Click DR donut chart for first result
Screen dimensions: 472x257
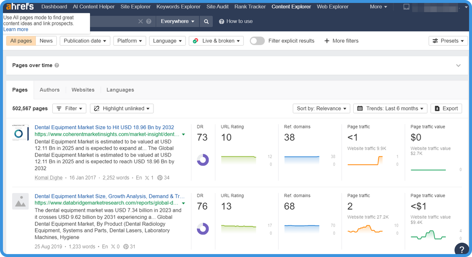tap(202, 160)
